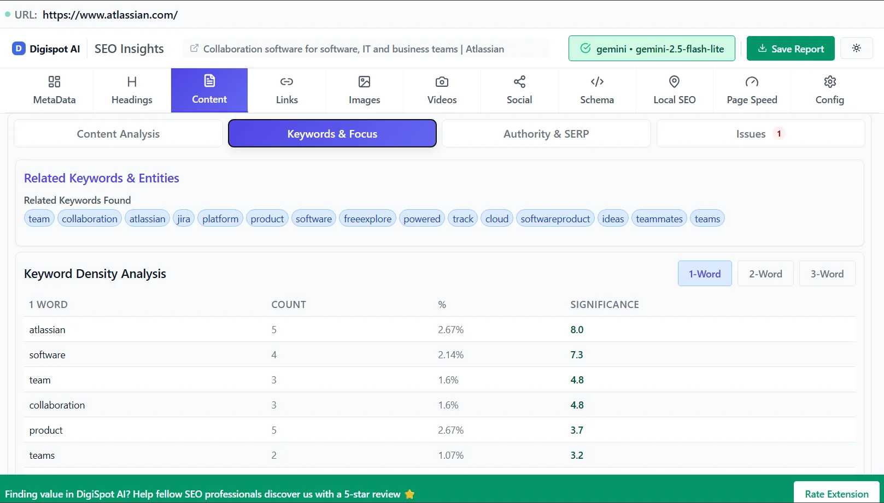The height and width of the screenshot is (503, 884).
Task: Switch keyword density to 3-Word view
Action: [x=827, y=273]
